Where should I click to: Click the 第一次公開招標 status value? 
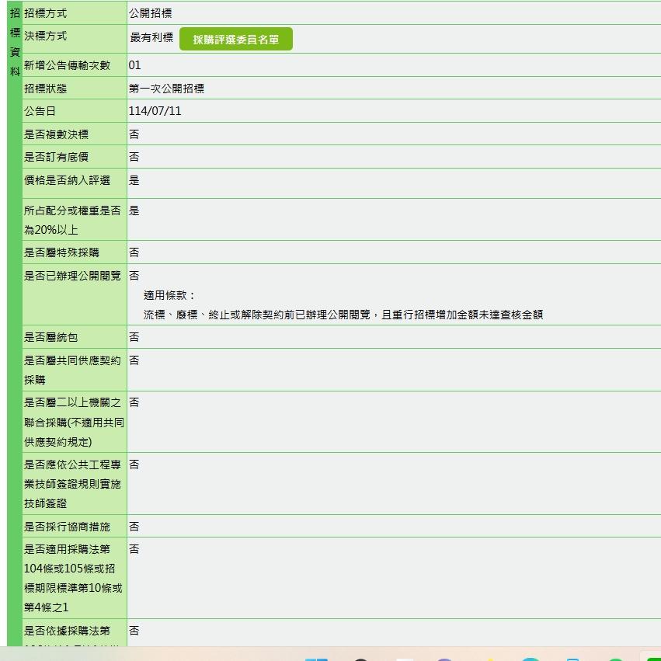166,89
